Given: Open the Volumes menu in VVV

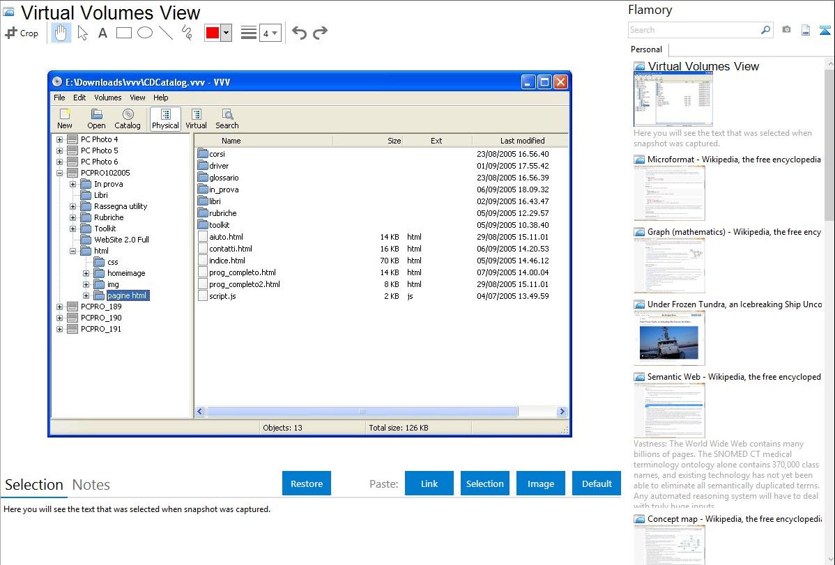Looking at the screenshot, I should (108, 98).
